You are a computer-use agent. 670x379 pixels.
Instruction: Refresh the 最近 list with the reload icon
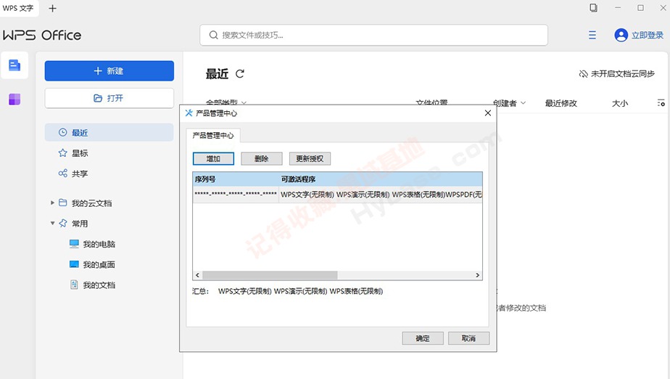coord(240,73)
